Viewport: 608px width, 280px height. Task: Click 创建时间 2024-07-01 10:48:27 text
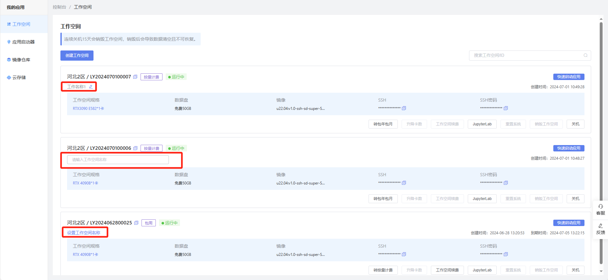click(x=557, y=158)
